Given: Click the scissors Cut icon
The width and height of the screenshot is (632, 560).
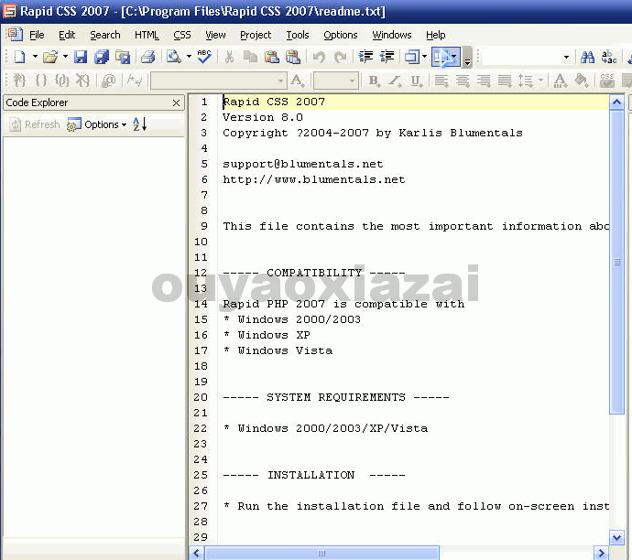Looking at the screenshot, I should [229, 57].
